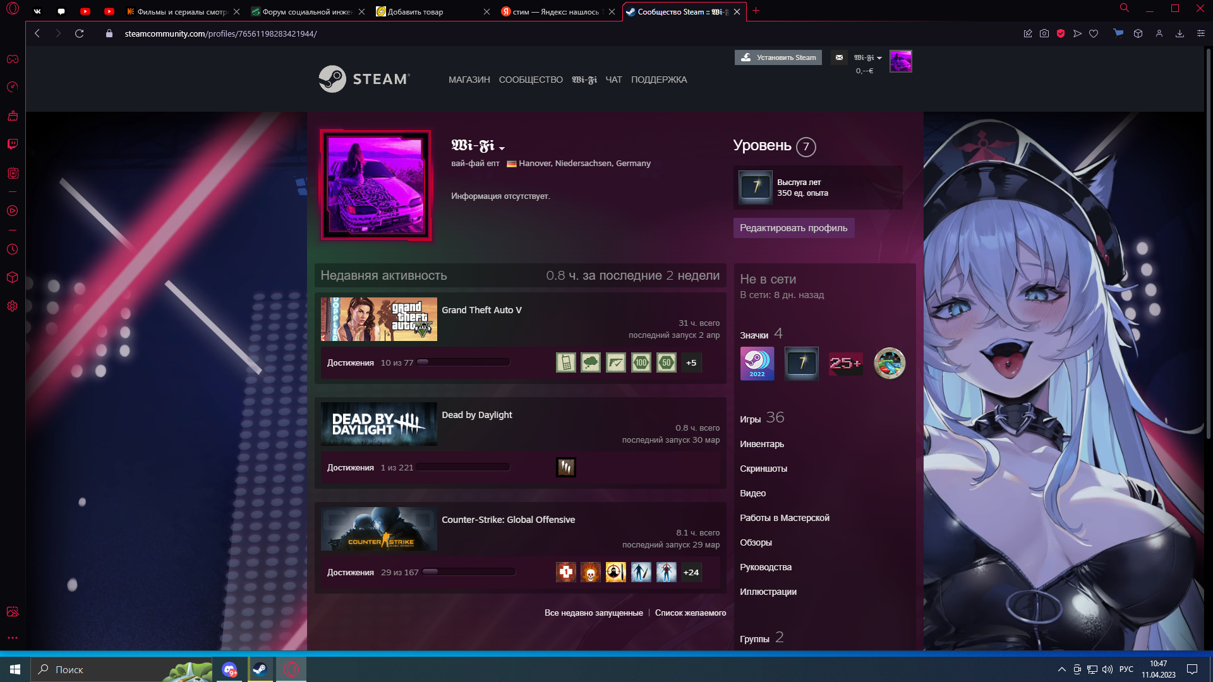Screen dimensions: 1213x682
Task: Open Opera GX Control speedometer icon
Action: (13, 87)
